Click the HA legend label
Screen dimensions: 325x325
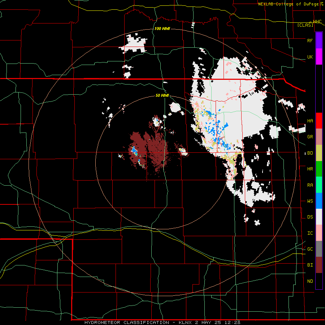click(310, 121)
